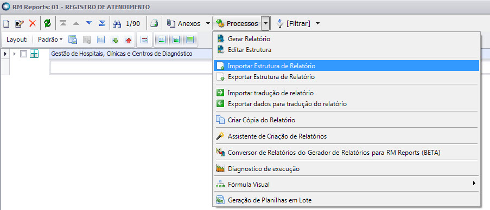Viewport: 490px width, 210px height.
Task: Jump to the first record arrow
Action: (x=63, y=23)
